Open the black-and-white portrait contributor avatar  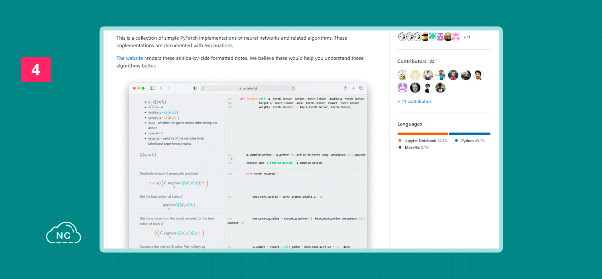click(x=415, y=87)
